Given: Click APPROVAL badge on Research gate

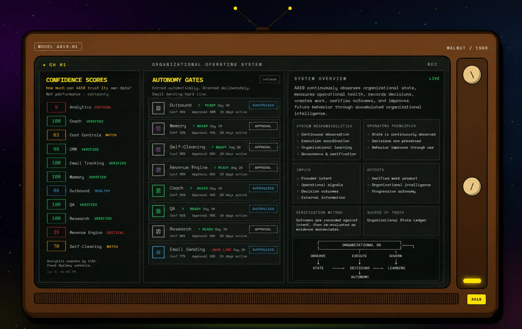Looking at the screenshot, I should (263, 229).
